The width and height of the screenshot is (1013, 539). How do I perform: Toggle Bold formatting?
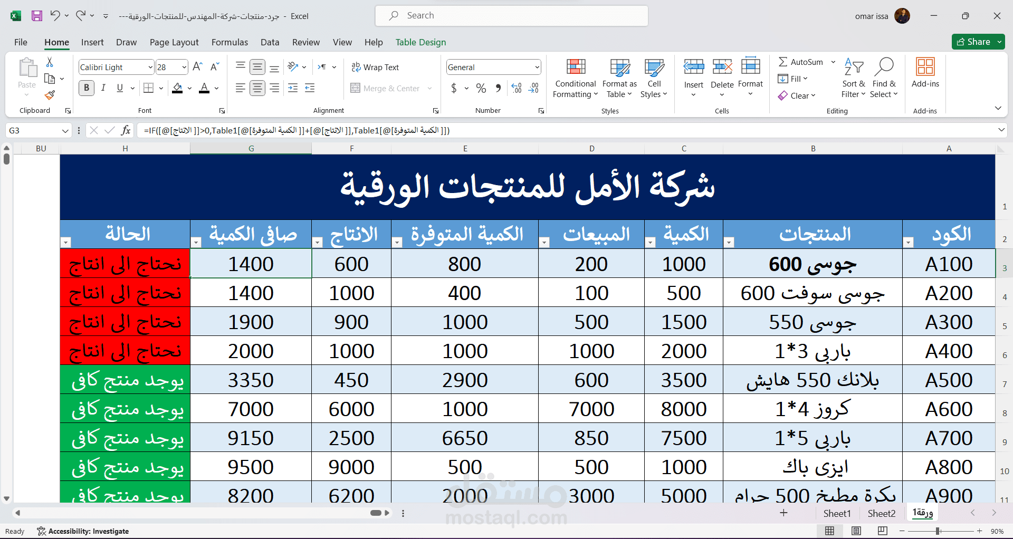pos(87,88)
